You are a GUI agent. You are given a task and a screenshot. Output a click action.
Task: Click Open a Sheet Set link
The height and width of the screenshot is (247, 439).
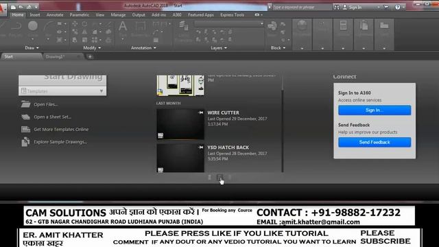(x=52, y=117)
